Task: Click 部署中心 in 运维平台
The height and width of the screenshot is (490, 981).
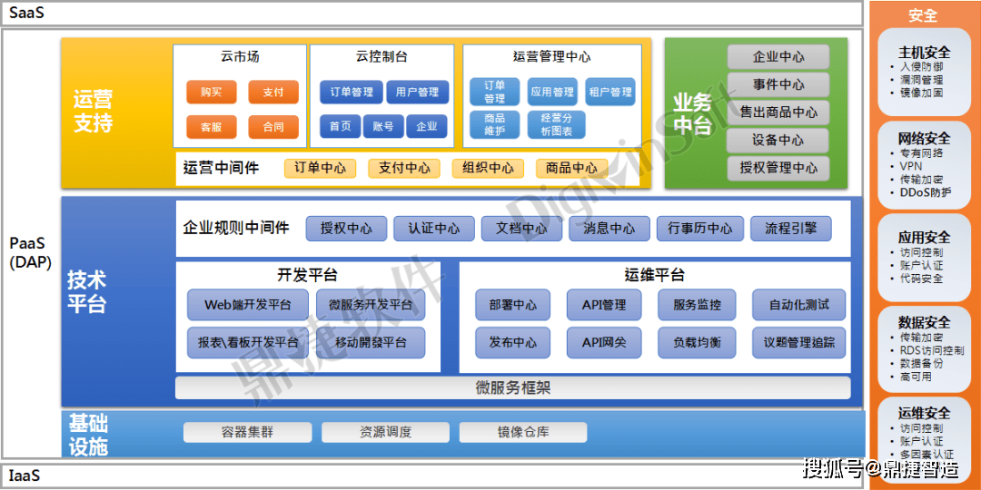Action: [513, 305]
